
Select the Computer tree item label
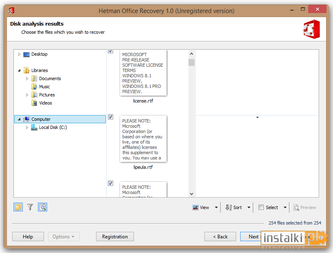[x=41, y=119]
